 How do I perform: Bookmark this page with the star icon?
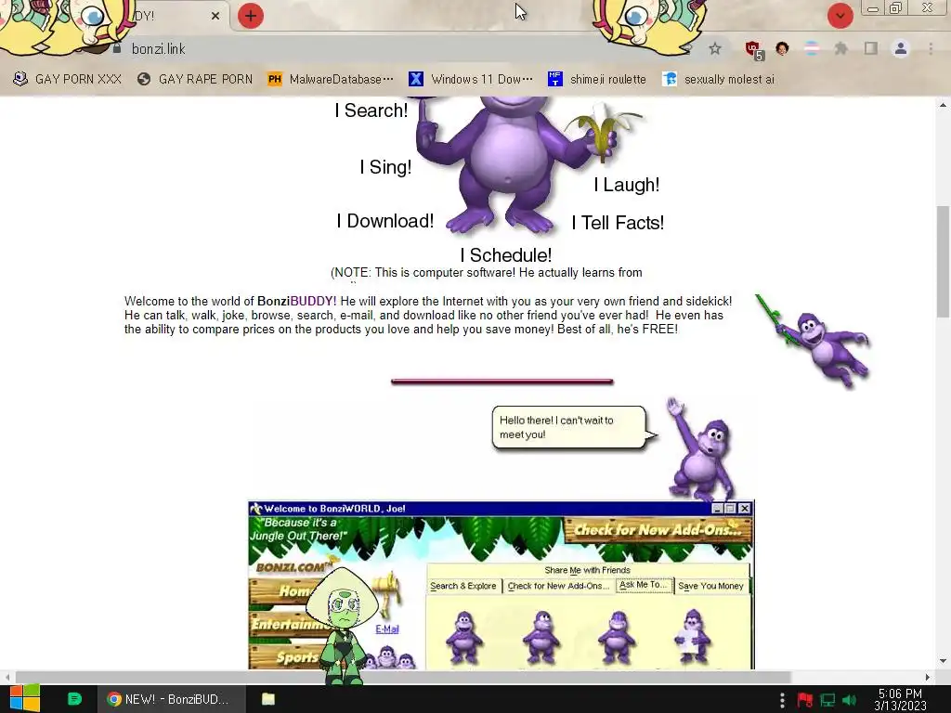(x=715, y=48)
